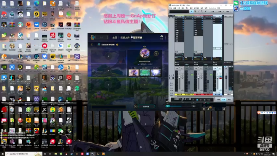Click the round button beside summoner avatar
The image size is (277, 156).
(156, 53)
